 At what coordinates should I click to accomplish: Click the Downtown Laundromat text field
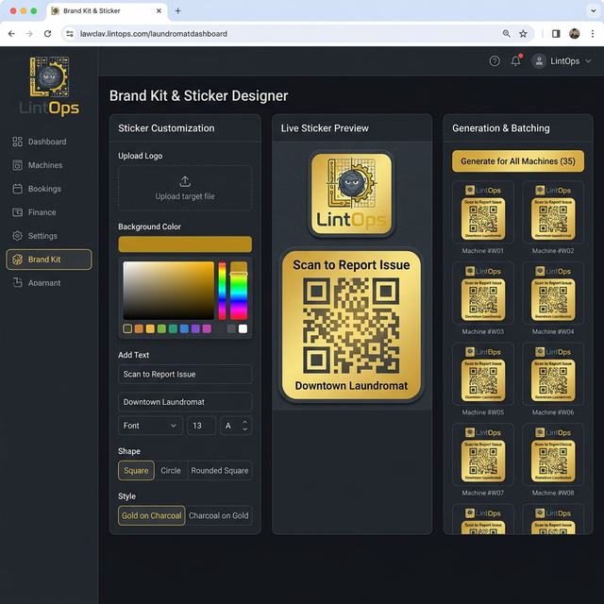pyautogui.click(x=185, y=402)
